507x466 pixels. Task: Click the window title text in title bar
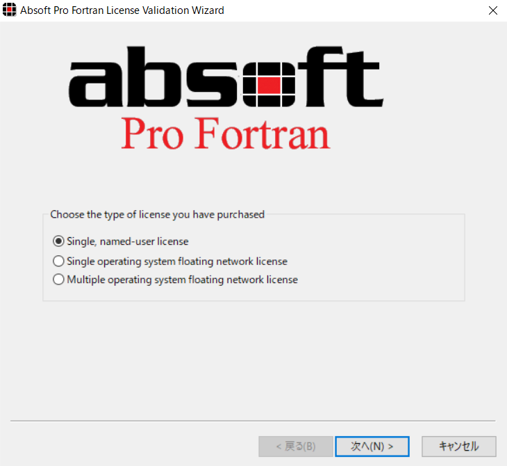122,10
